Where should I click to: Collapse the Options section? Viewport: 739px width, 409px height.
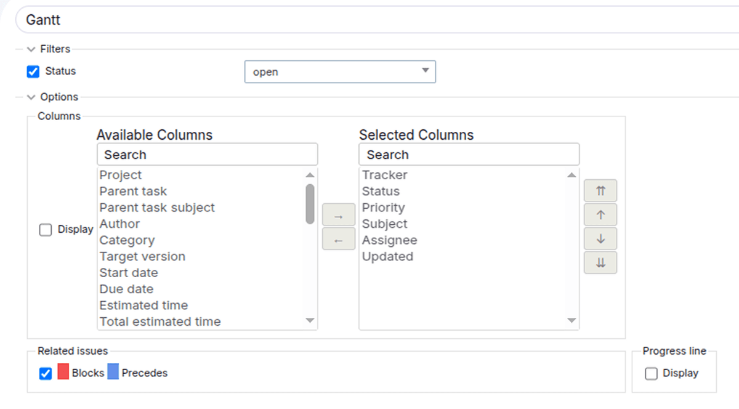click(30, 97)
